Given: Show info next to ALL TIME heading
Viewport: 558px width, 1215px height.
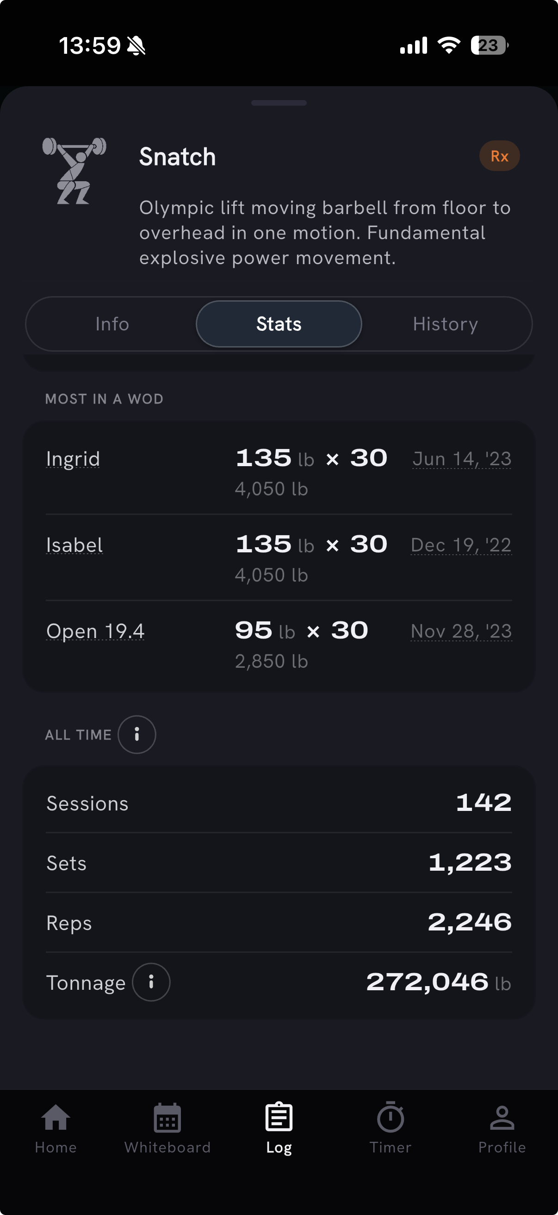Looking at the screenshot, I should tap(136, 734).
